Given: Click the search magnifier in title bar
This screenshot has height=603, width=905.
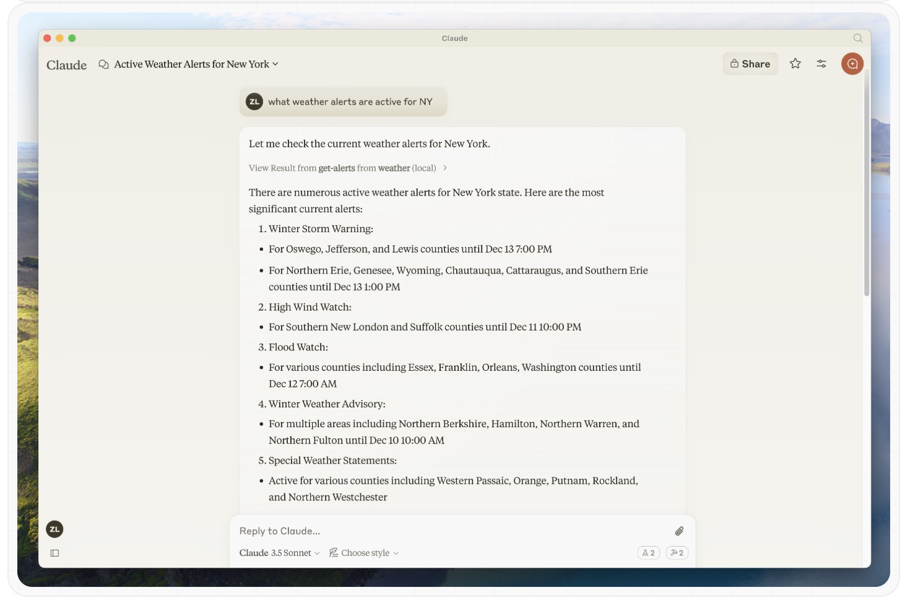Looking at the screenshot, I should coord(858,38).
